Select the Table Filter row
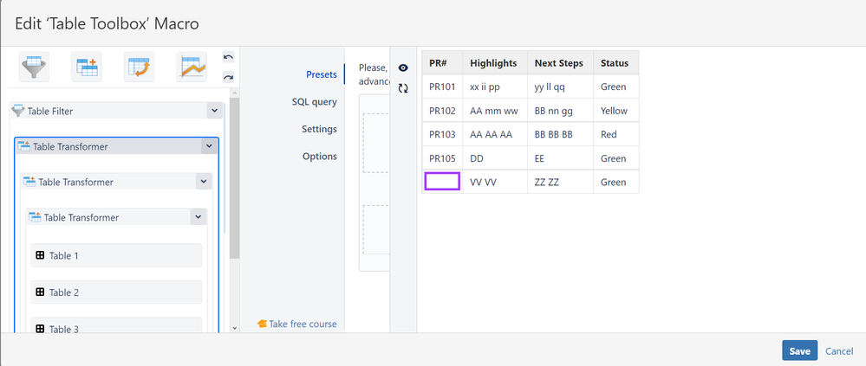Screen dimensions: 866x366 (116, 110)
